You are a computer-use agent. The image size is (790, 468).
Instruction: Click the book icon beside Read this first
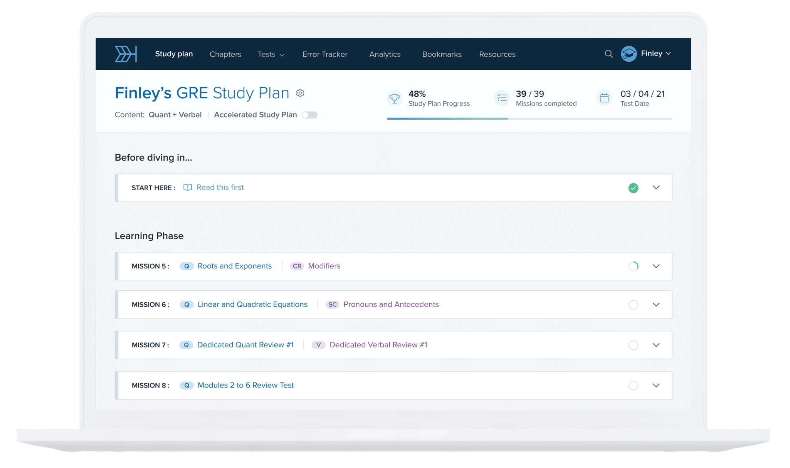point(187,187)
